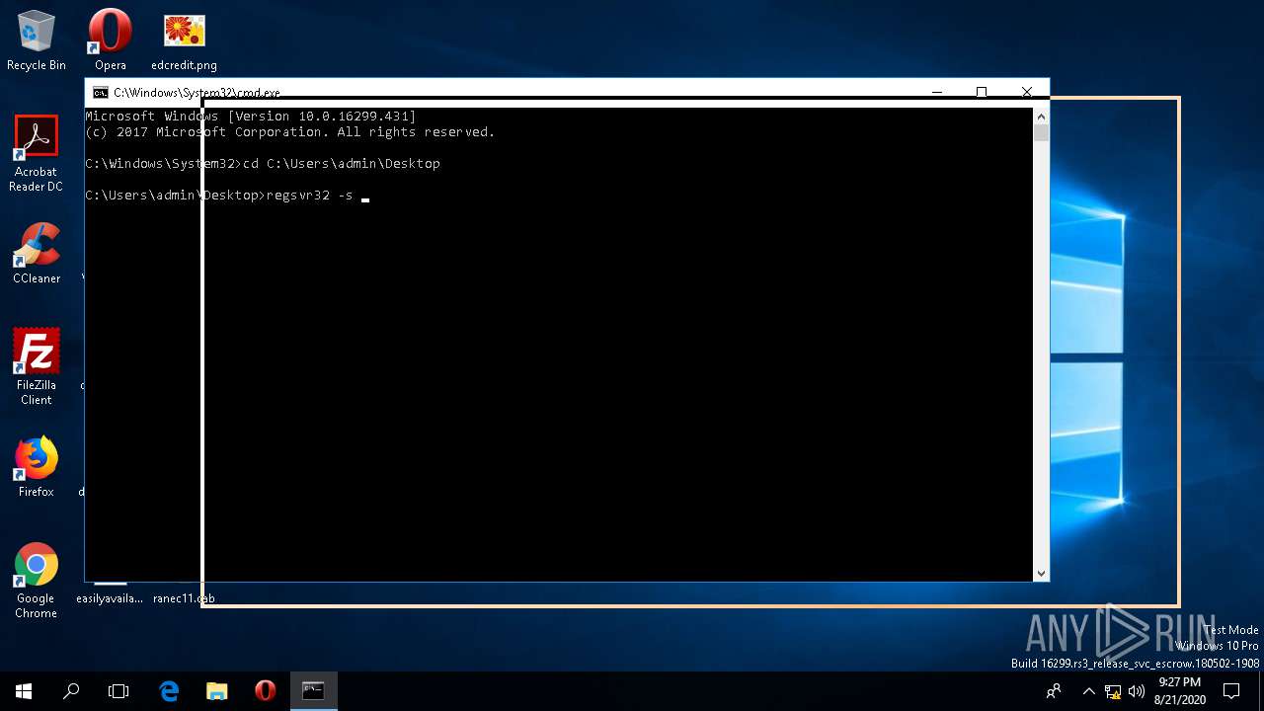Maximize the cmd.exe window
This screenshot has width=1264, height=711.
[982, 92]
